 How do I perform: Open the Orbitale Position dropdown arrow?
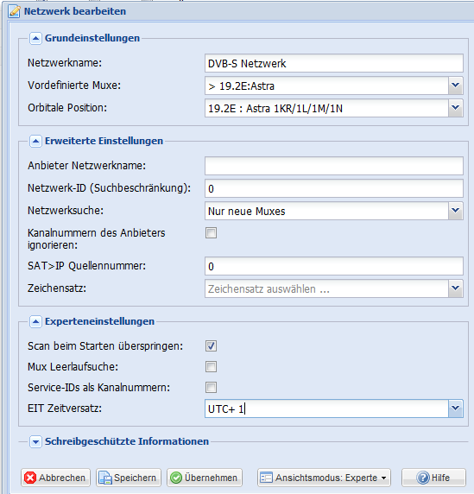point(455,108)
